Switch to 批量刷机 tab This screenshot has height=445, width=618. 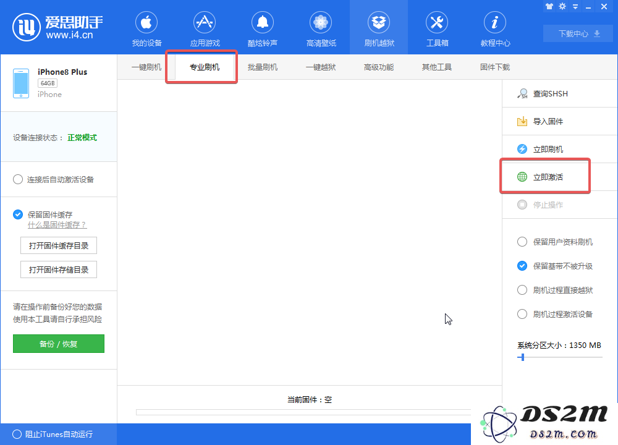coord(263,67)
